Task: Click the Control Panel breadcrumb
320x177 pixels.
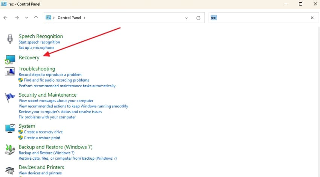Action: pyautogui.click(x=69, y=18)
